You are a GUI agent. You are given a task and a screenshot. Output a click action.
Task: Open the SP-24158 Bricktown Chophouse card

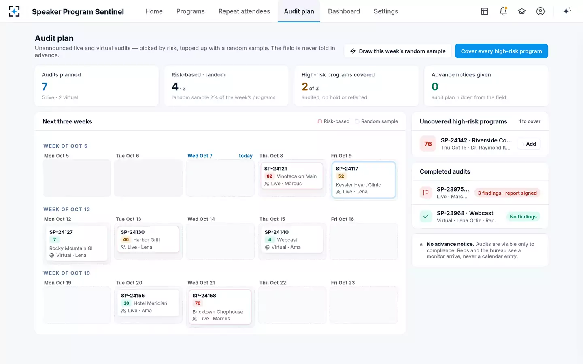point(220,307)
